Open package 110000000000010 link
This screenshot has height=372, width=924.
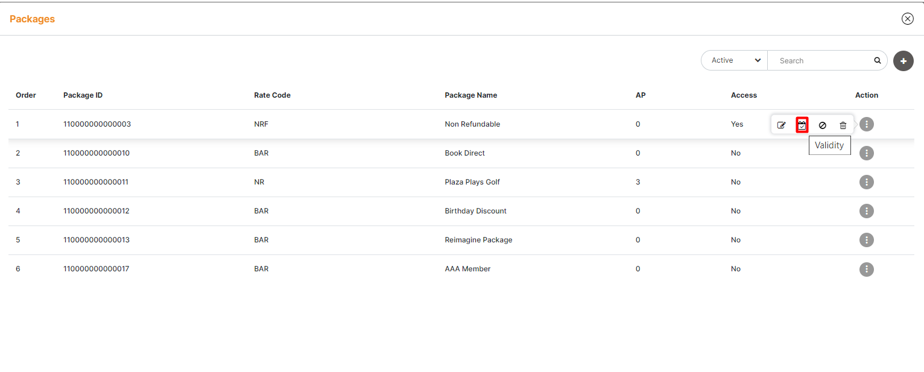click(97, 153)
